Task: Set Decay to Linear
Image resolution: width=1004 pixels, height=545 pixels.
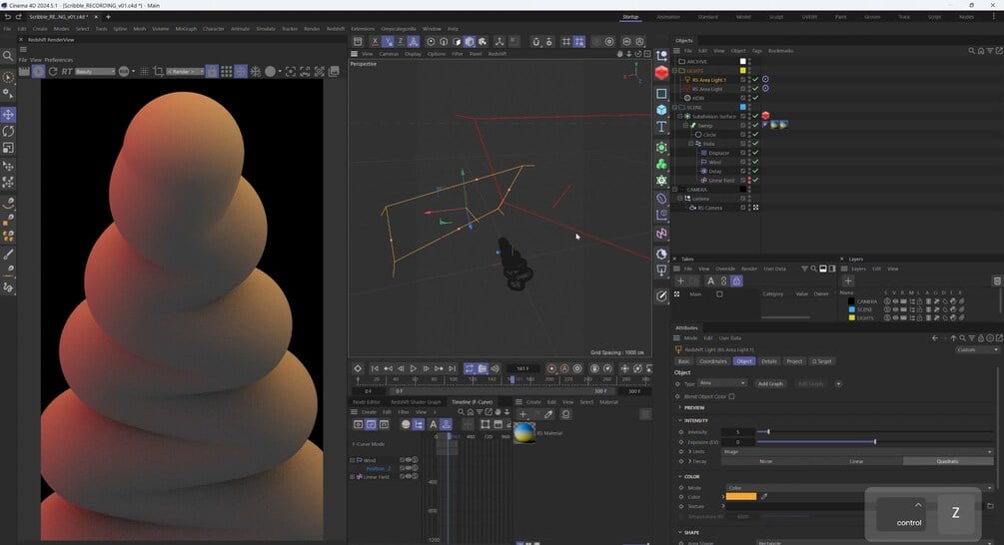Action: tap(856, 461)
